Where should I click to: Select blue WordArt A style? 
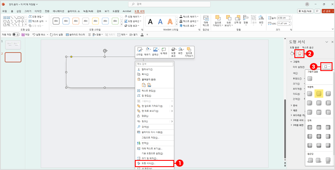(x=160, y=21)
